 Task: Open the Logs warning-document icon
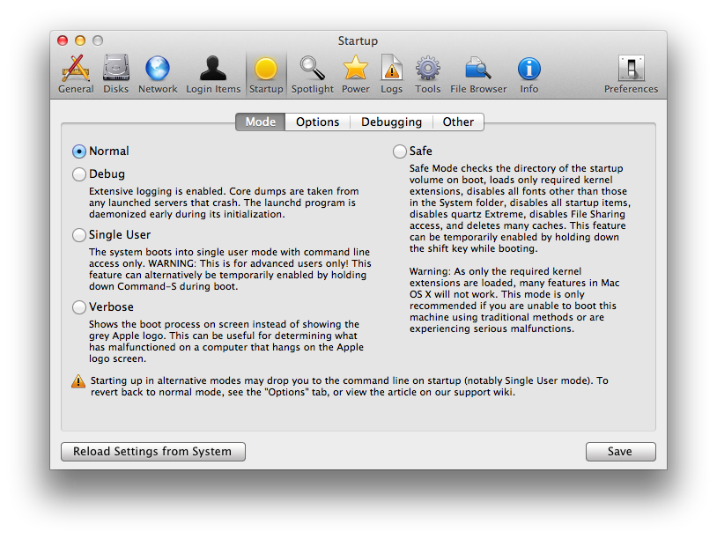392,69
